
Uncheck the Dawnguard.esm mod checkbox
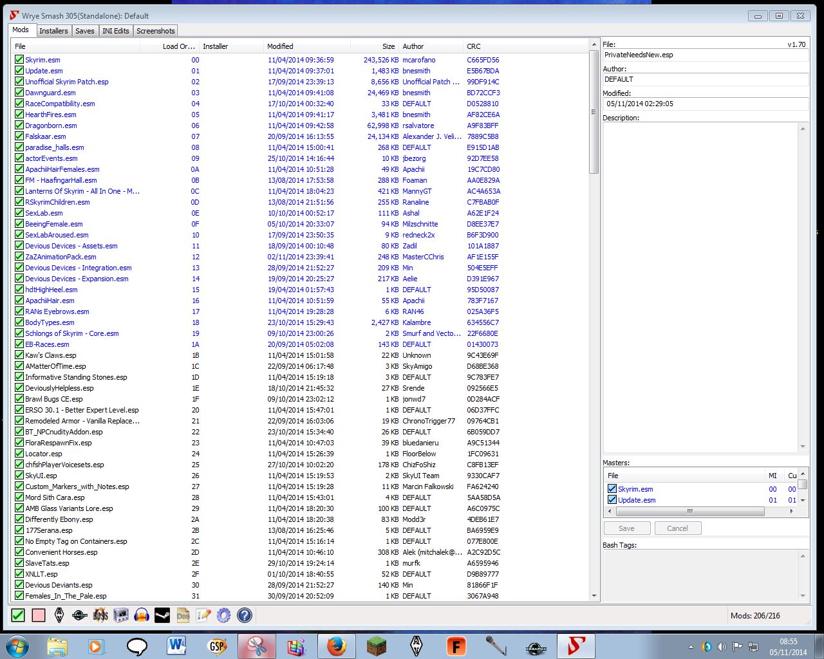tap(19, 93)
